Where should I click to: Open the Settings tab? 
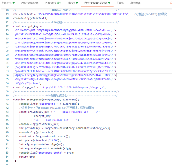[135, 3]
